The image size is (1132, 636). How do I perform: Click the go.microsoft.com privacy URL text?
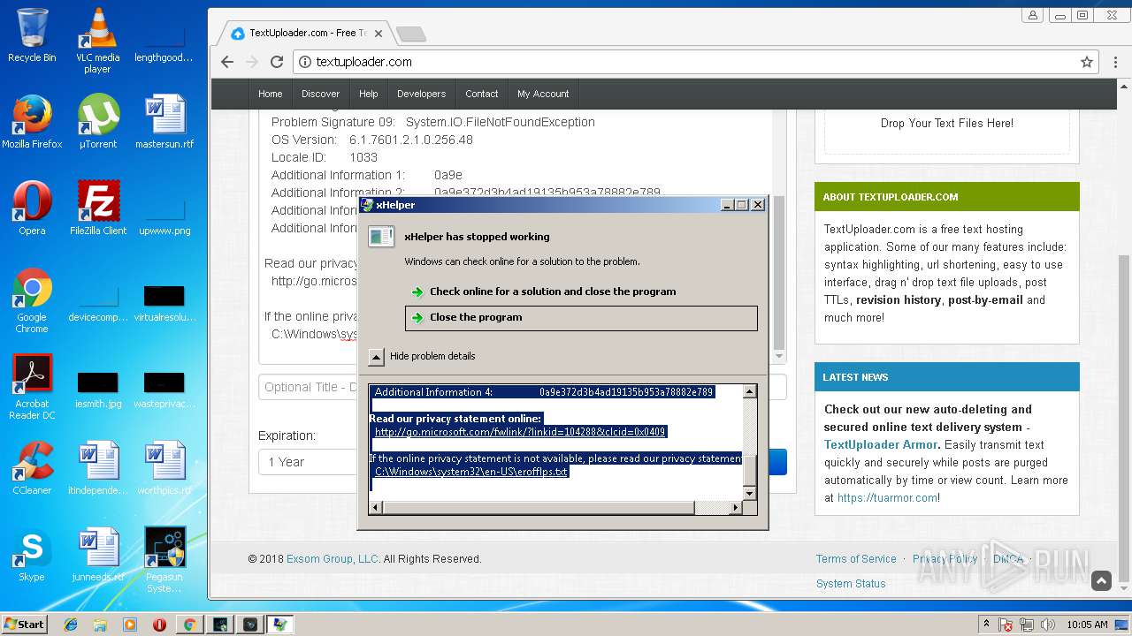(x=520, y=432)
